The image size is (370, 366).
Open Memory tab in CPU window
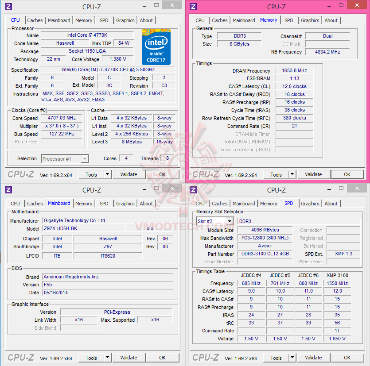(x=84, y=20)
